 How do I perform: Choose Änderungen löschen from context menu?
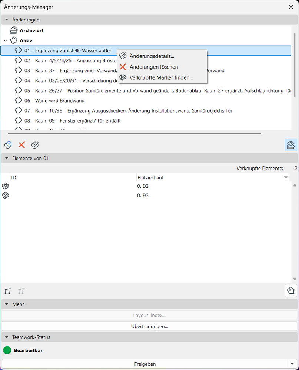pyautogui.click(x=162, y=67)
